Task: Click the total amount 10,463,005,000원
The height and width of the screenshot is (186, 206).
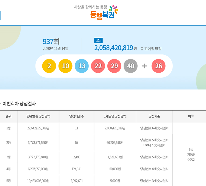Action: click(38, 181)
